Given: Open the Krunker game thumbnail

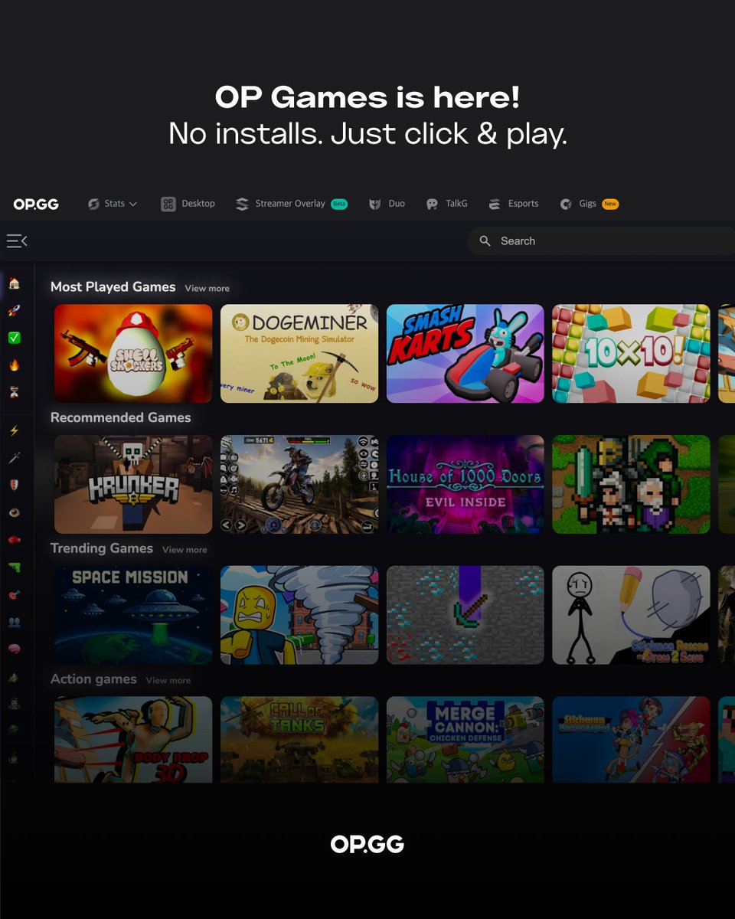Looking at the screenshot, I should 133,485.
